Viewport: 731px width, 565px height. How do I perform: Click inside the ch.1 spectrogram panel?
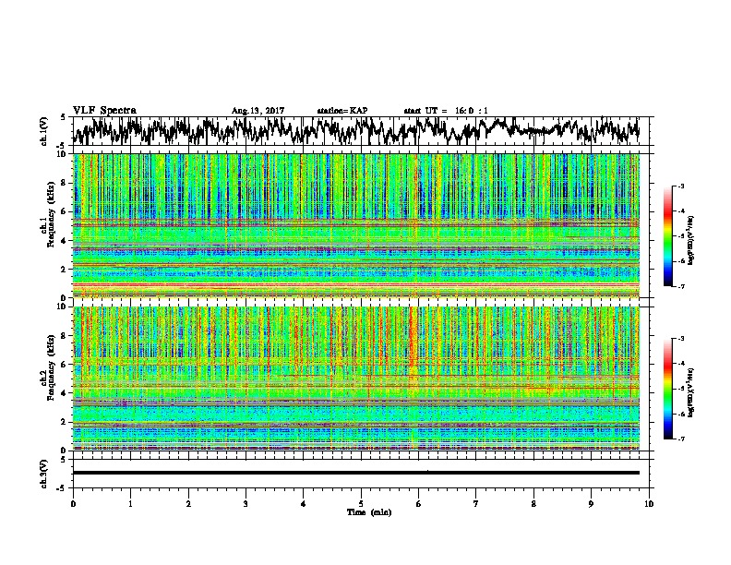coord(356,225)
